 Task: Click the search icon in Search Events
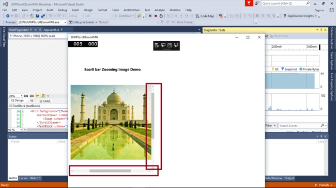(323, 126)
